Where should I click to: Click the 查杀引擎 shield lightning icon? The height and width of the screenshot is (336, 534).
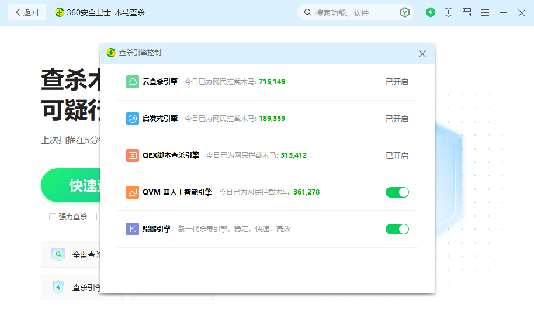(58, 287)
